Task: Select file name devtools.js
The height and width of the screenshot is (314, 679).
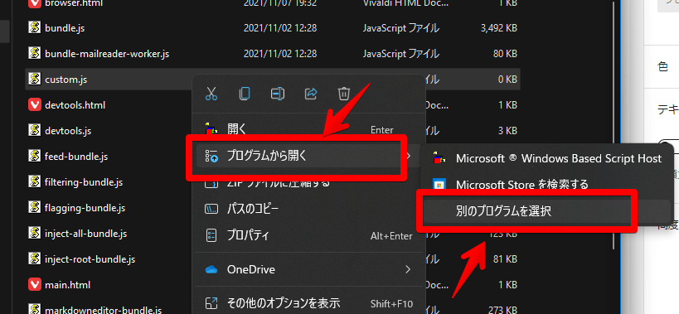Action: (x=69, y=131)
